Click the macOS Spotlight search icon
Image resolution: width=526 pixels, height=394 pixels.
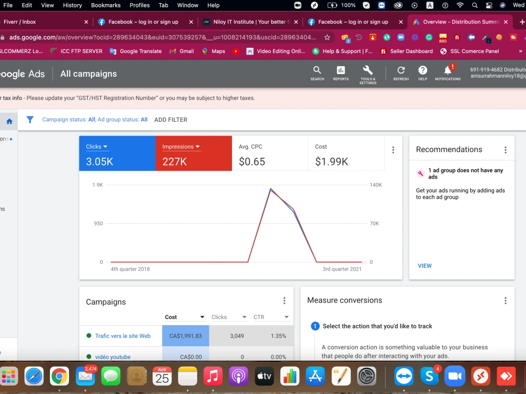(x=474, y=5)
